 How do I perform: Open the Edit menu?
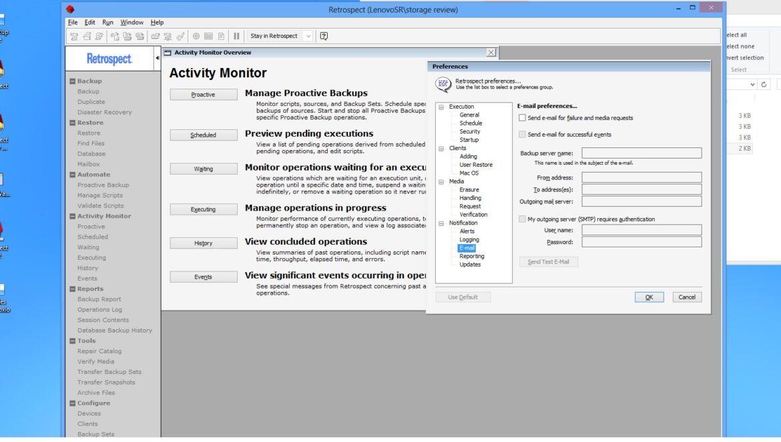point(89,23)
